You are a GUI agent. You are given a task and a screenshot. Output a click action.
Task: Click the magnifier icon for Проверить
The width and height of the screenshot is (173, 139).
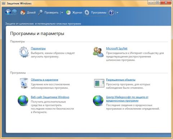40,12
